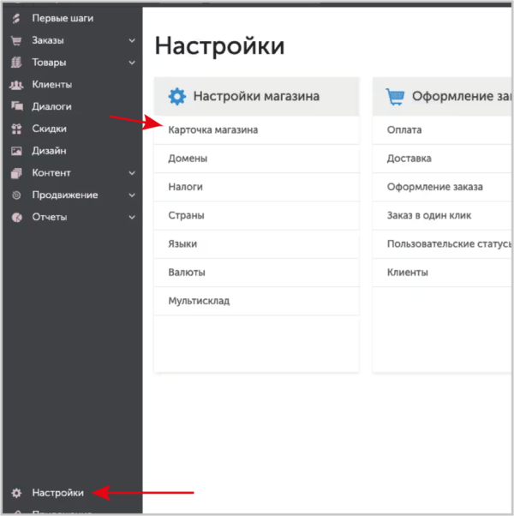This screenshot has width=514, height=516.
Task: Open Продвижение in the sidebar
Action: click(65, 195)
